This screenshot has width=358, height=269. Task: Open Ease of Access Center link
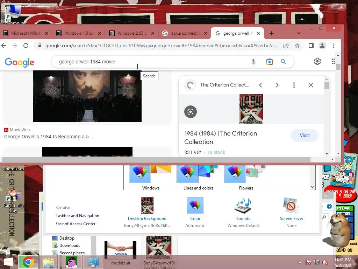[76, 224]
